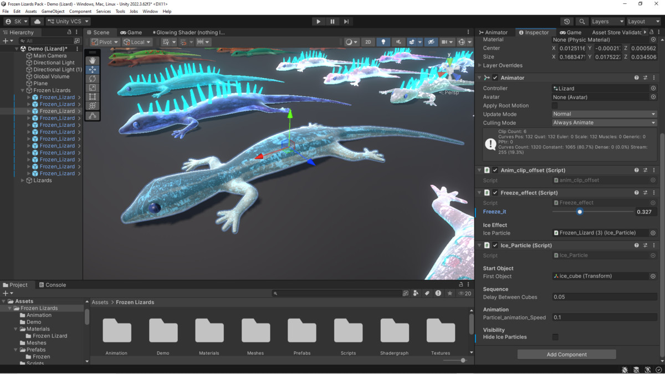The height and width of the screenshot is (374, 665).
Task: Open the Layers dropdown
Action: click(607, 22)
